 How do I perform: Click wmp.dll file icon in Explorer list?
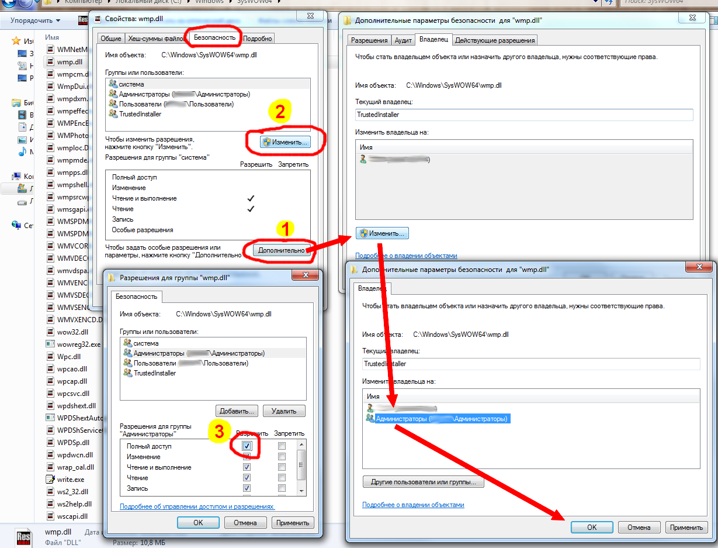pos(51,62)
